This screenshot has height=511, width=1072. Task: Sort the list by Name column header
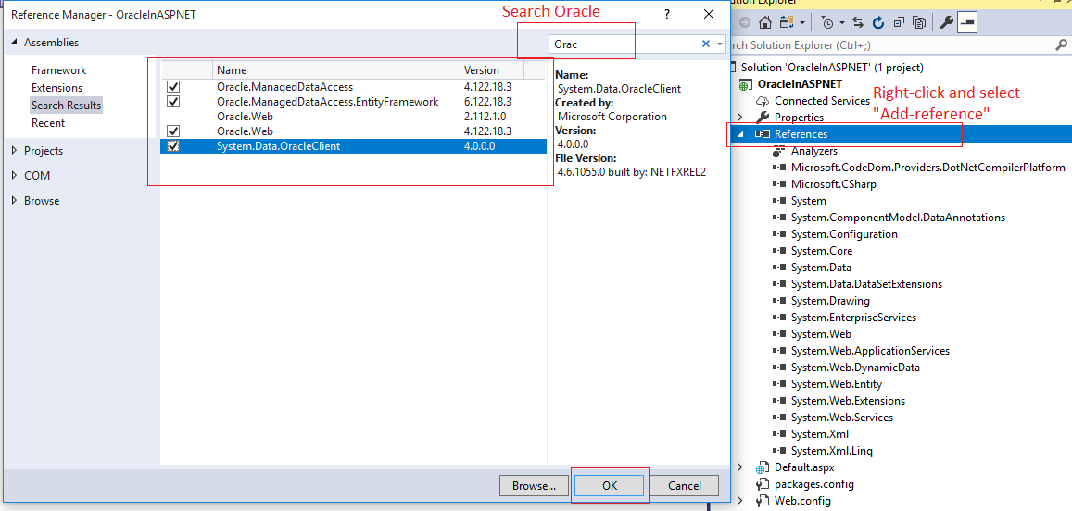click(336, 70)
